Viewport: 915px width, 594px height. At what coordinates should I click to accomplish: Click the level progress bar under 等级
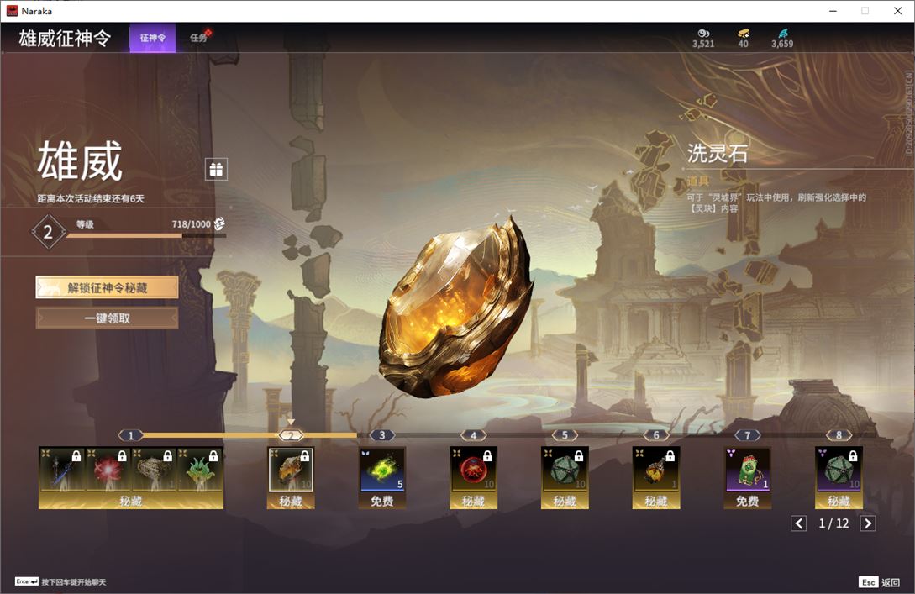coord(146,236)
